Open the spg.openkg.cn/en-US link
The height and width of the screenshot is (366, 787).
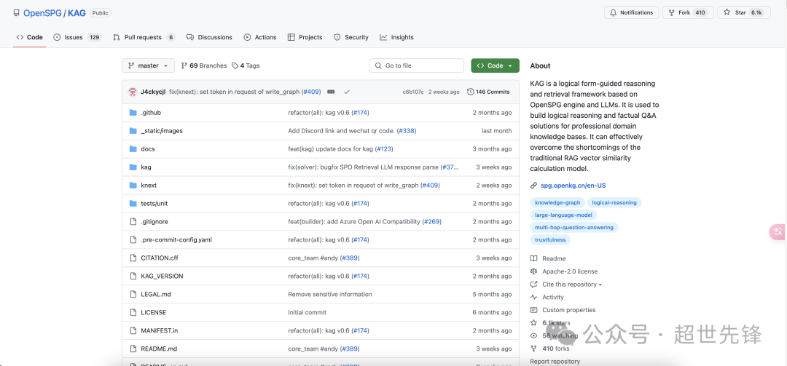pyautogui.click(x=573, y=186)
